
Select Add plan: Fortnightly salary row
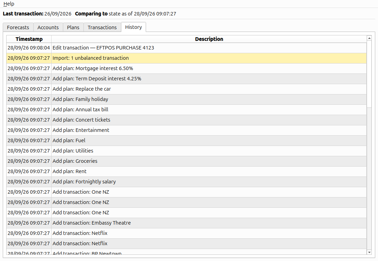point(186,182)
